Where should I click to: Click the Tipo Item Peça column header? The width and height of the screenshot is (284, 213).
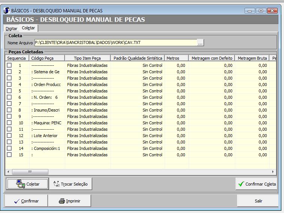[87, 58]
